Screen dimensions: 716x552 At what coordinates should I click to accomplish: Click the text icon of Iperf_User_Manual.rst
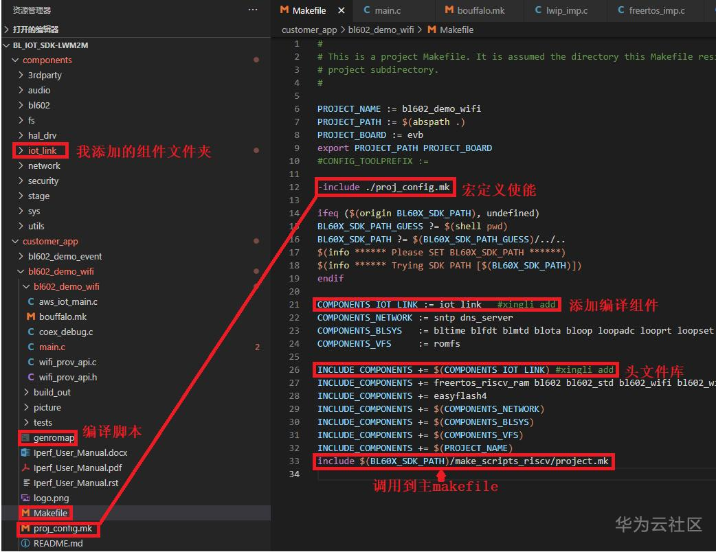tap(26, 483)
